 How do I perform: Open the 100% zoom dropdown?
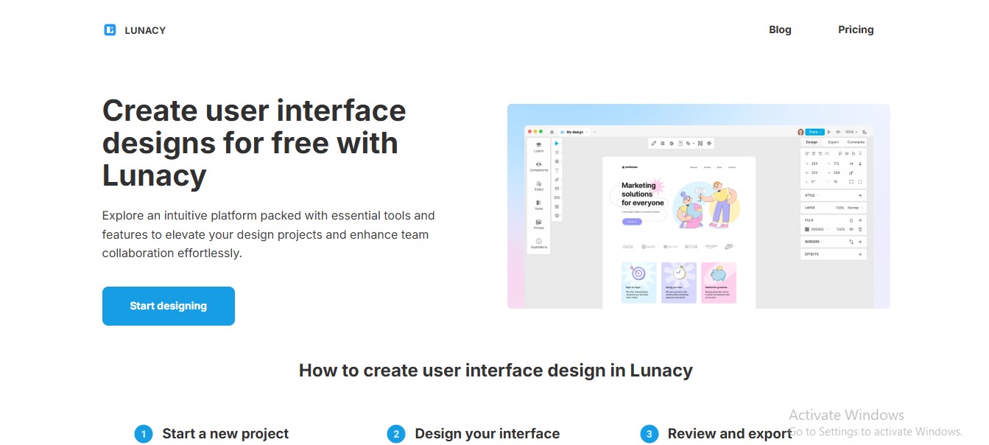[x=851, y=132]
